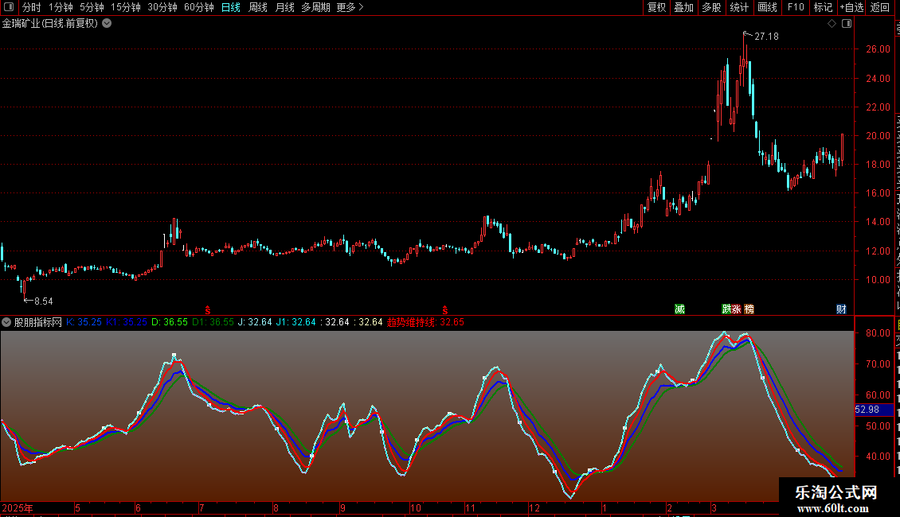Open 多股 multi-stock view
Screen dimensions: 900x517
tap(711, 7)
